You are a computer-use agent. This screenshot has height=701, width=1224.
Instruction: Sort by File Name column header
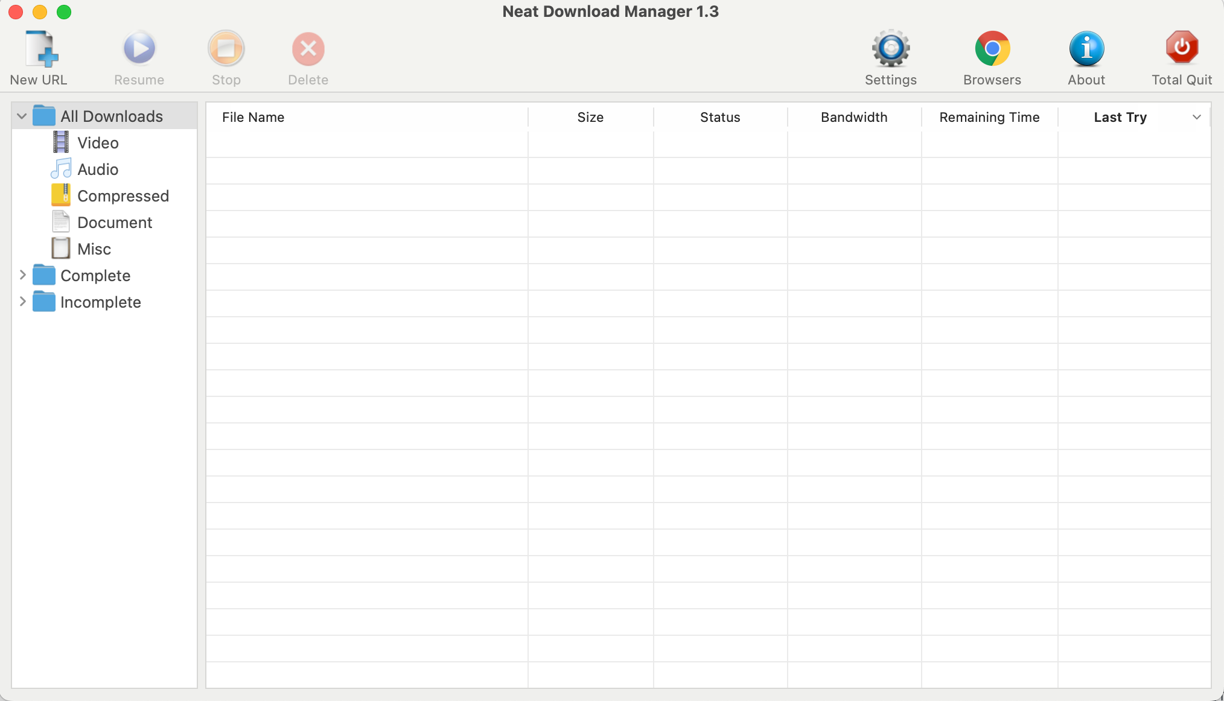coord(253,117)
